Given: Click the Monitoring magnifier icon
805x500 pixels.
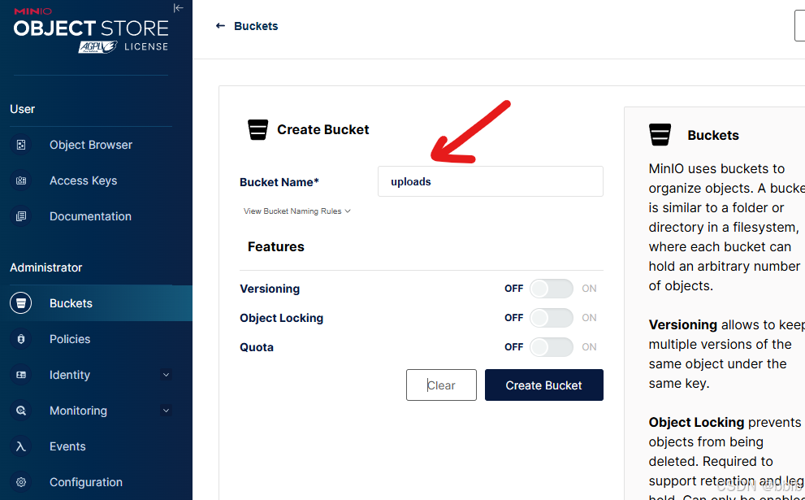Looking at the screenshot, I should point(21,411).
